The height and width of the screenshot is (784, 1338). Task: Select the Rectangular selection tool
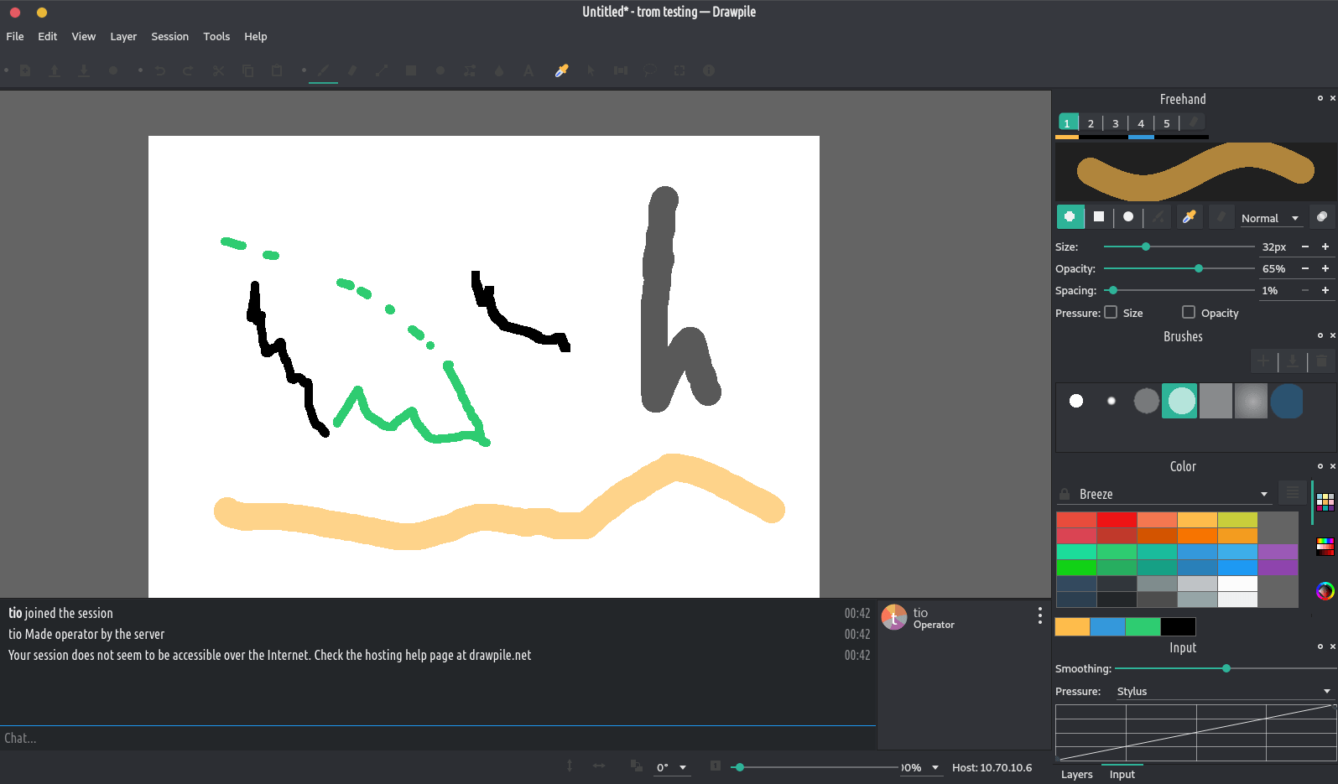click(x=679, y=70)
